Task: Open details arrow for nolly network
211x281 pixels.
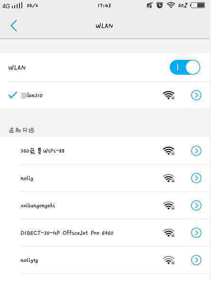Action: [x=196, y=178]
